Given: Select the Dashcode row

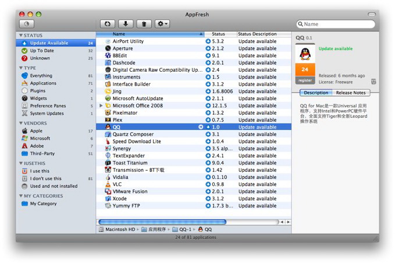Looking at the screenshot, I should tap(194, 62).
